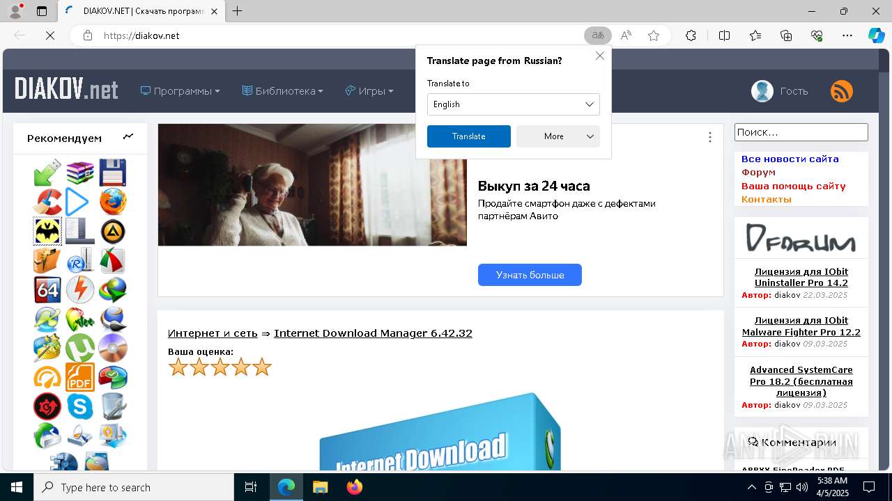This screenshot has width=892, height=501.
Task: Click the Узнать больше button
Action: 530,275
